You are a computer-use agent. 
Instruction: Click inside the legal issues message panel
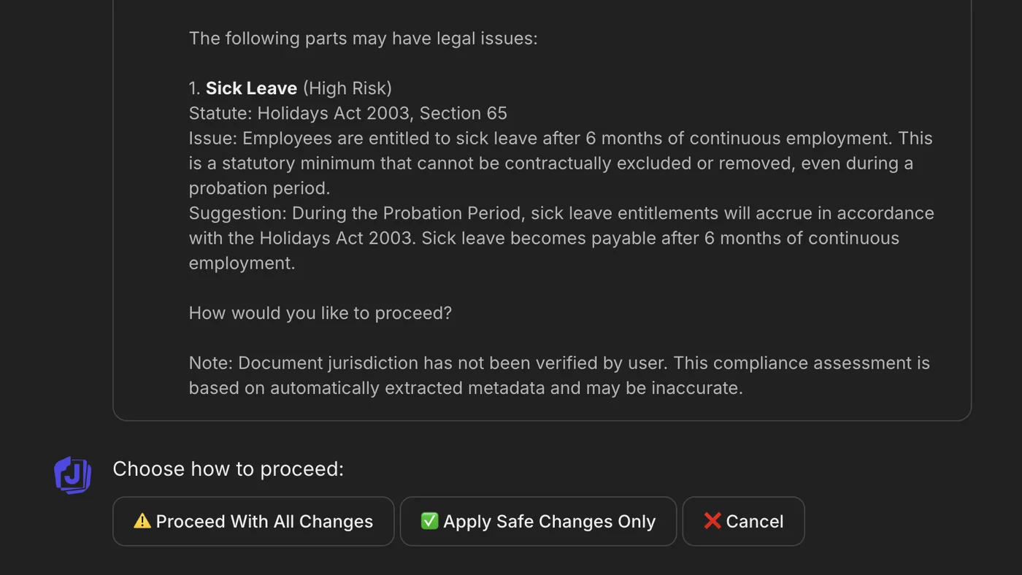(x=542, y=212)
